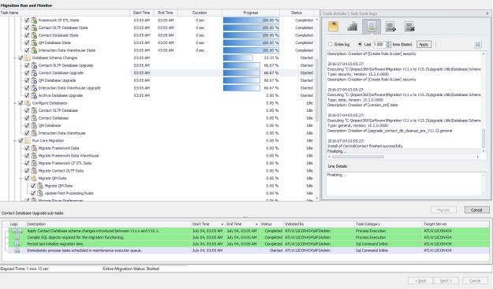This screenshot has width=493, height=289.
Task: Click the disabled Migrate button
Action: coord(443,210)
